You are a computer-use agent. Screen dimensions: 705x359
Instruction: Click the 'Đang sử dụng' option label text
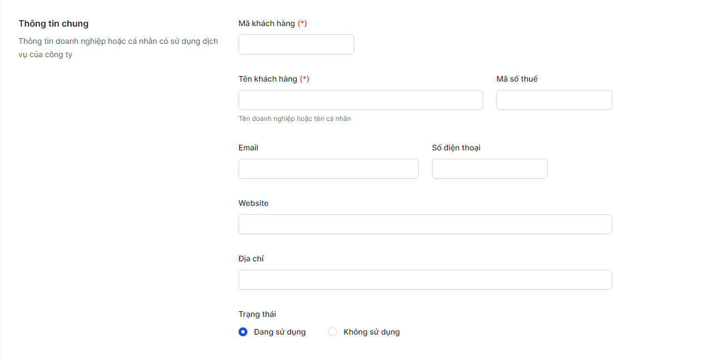[x=280, y=332]
